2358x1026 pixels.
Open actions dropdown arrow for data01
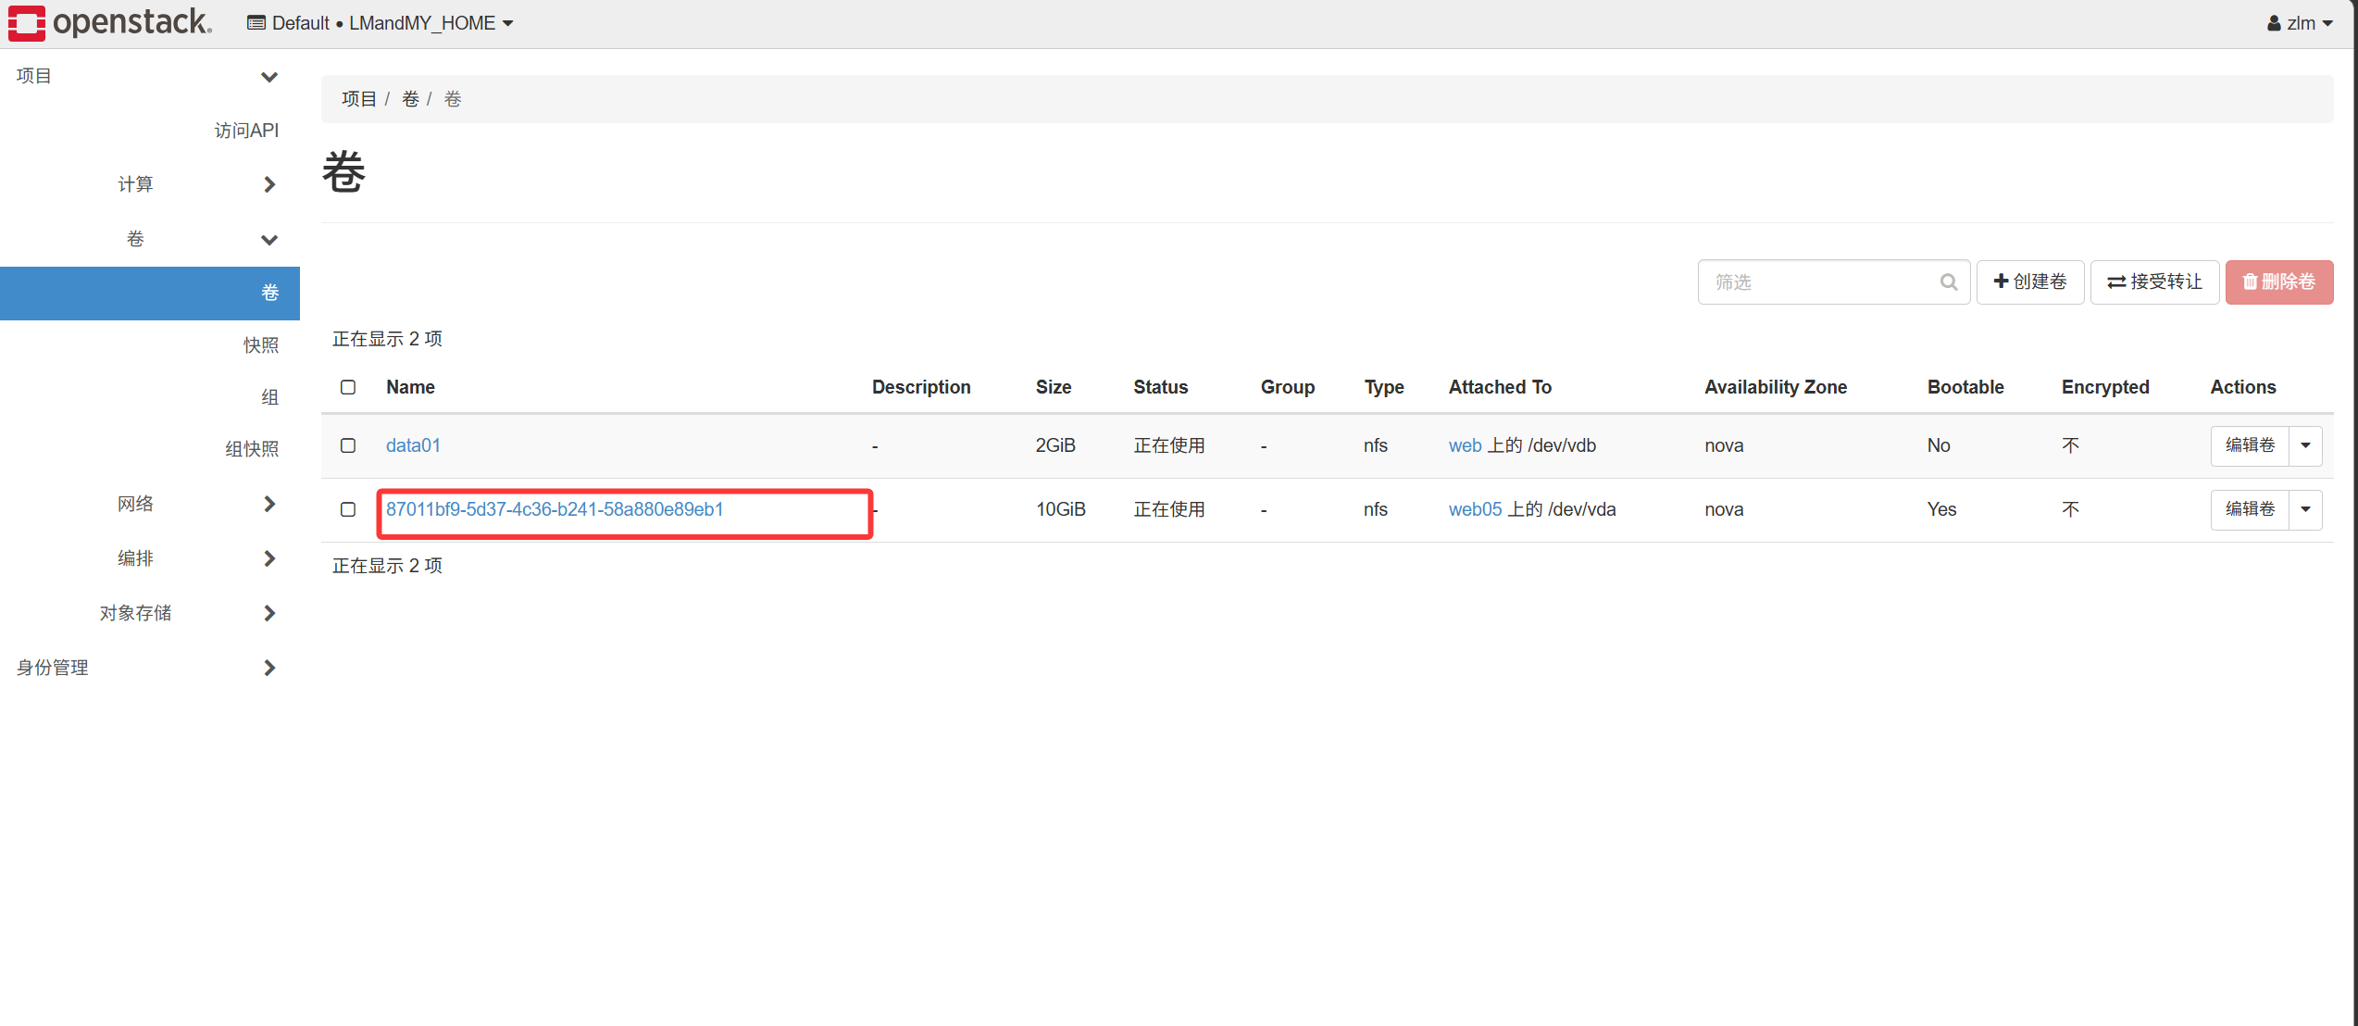coord(2305,445)
